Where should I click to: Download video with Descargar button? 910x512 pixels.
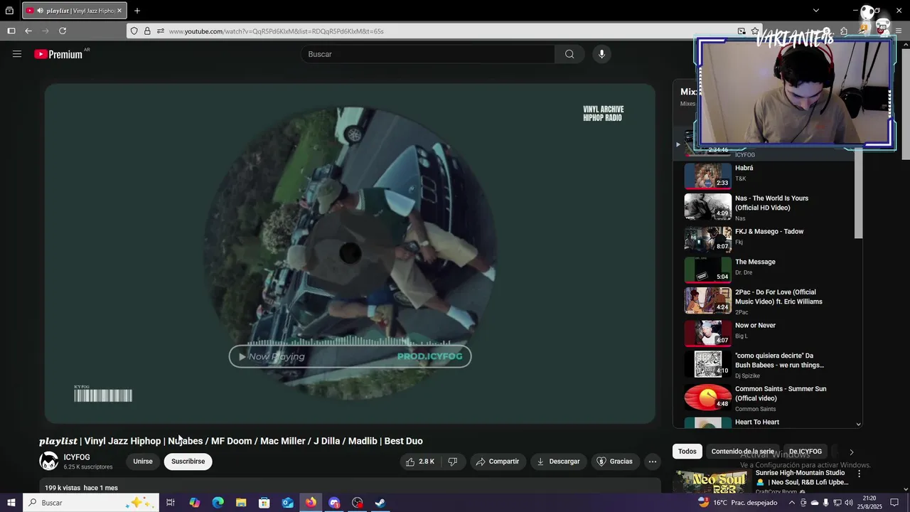click(558, 462)
